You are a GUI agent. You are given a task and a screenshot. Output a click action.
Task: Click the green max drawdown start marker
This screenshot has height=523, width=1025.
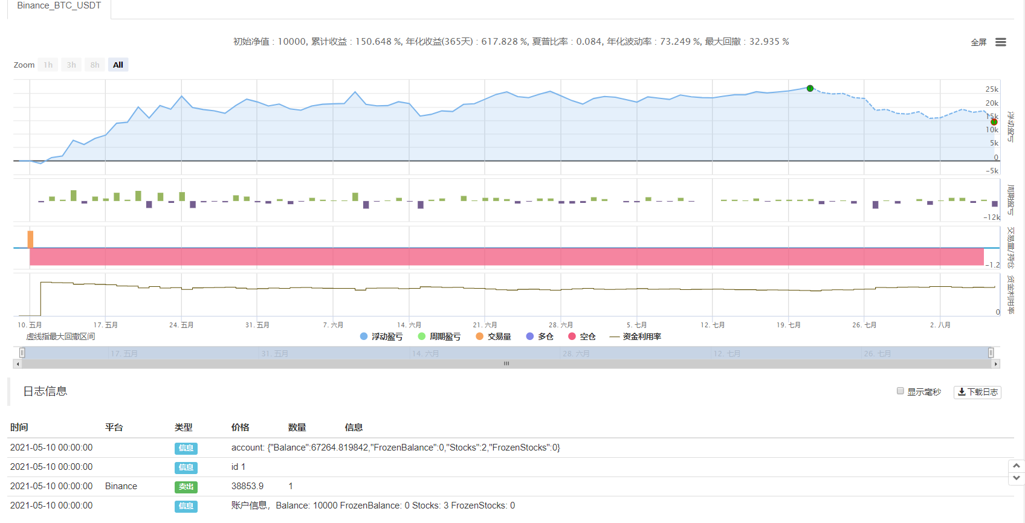810,88
